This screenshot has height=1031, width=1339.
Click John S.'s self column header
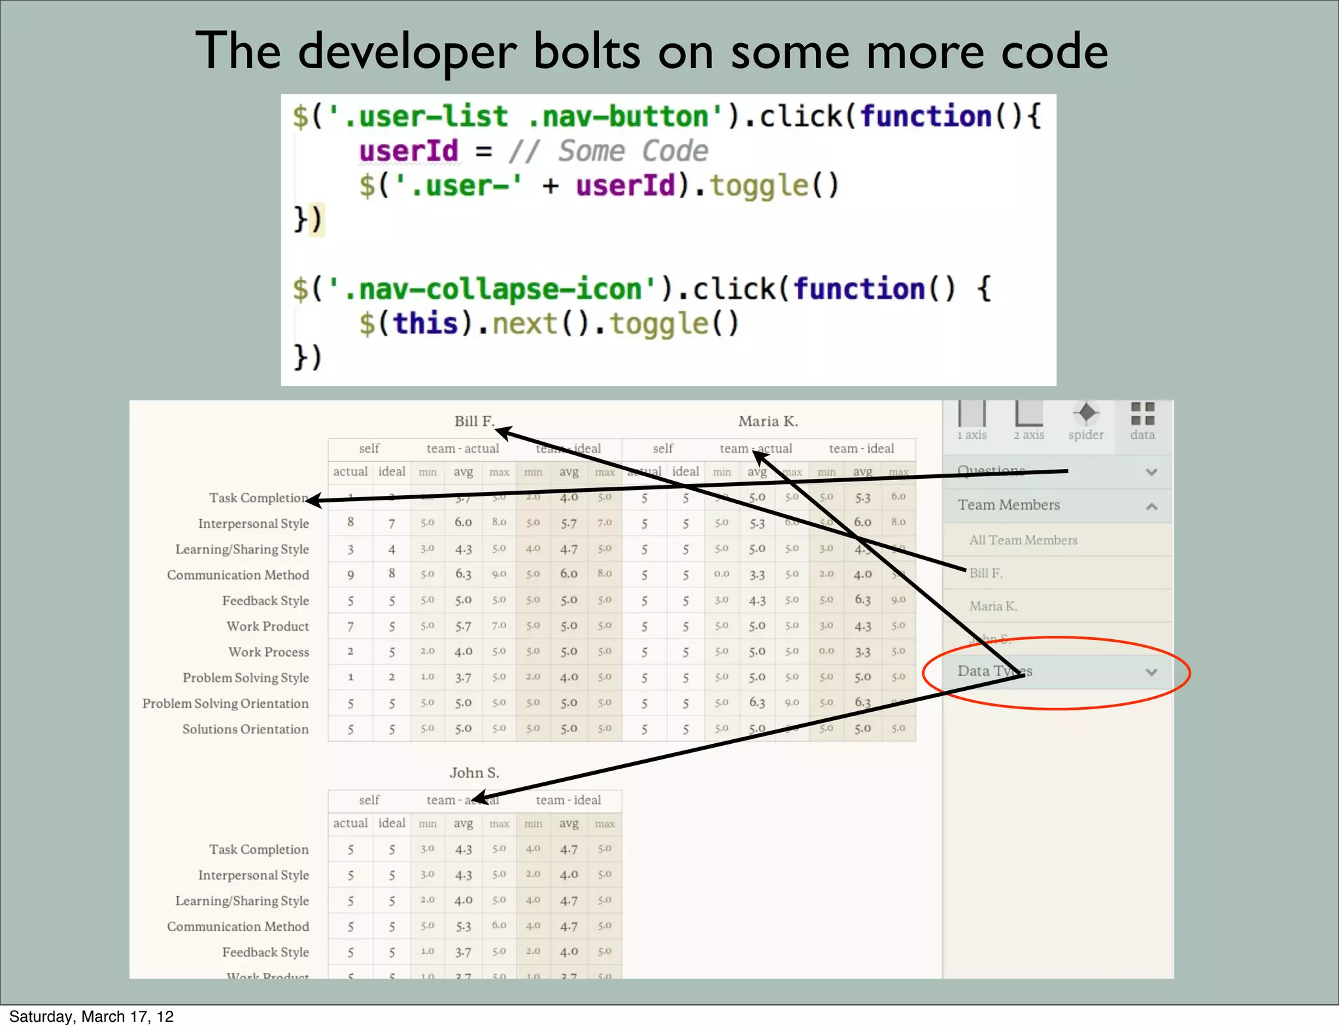click(x=369, y=800)
